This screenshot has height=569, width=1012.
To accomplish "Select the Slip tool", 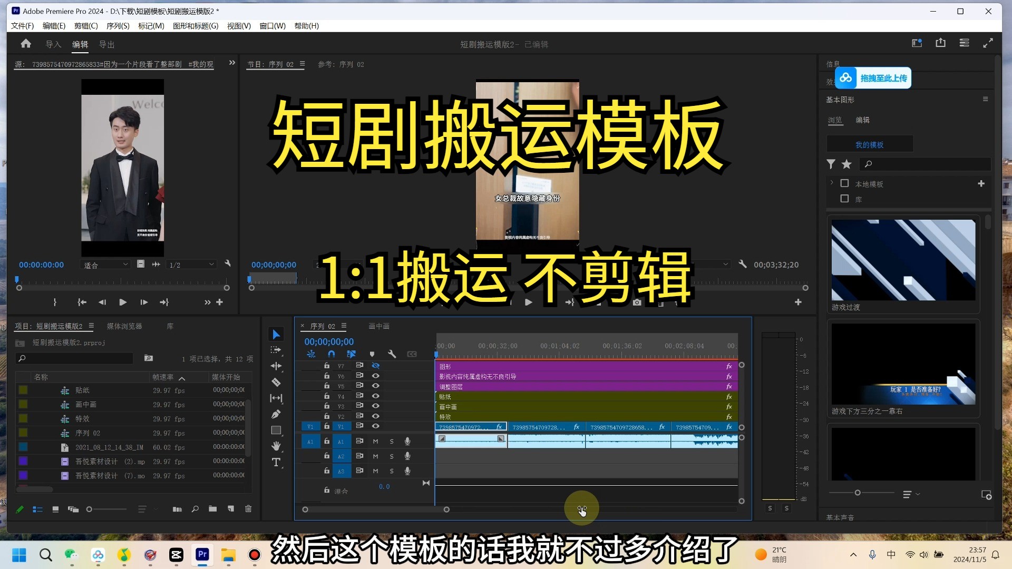I will tap(276, 398).
